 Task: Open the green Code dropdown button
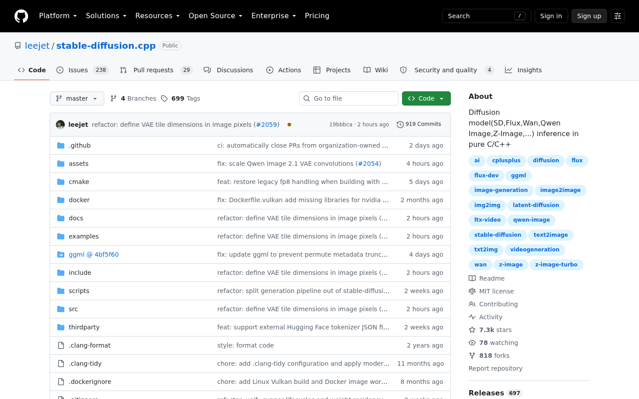pyautogui.click(x=426, y=98)
